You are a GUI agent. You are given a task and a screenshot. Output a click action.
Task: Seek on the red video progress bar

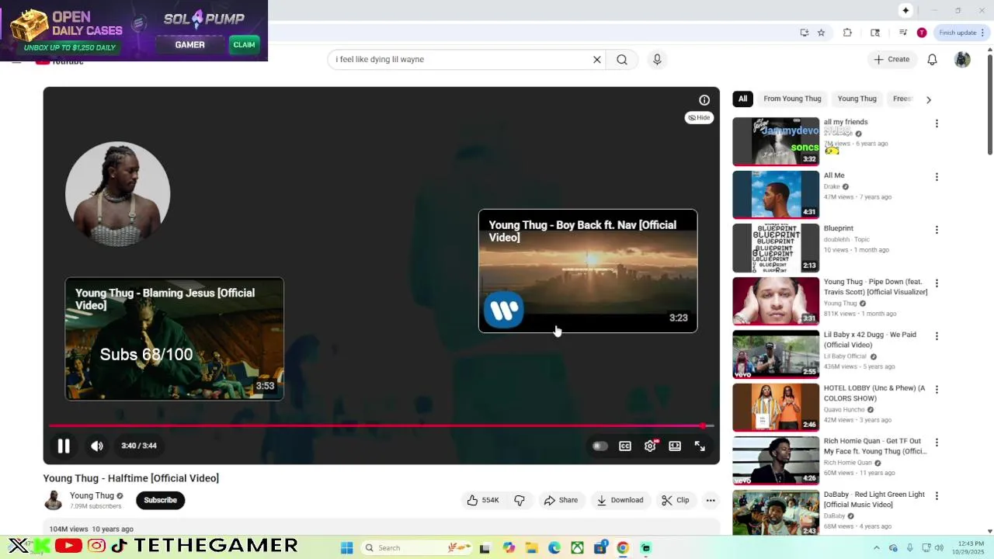tap(381, 425)
